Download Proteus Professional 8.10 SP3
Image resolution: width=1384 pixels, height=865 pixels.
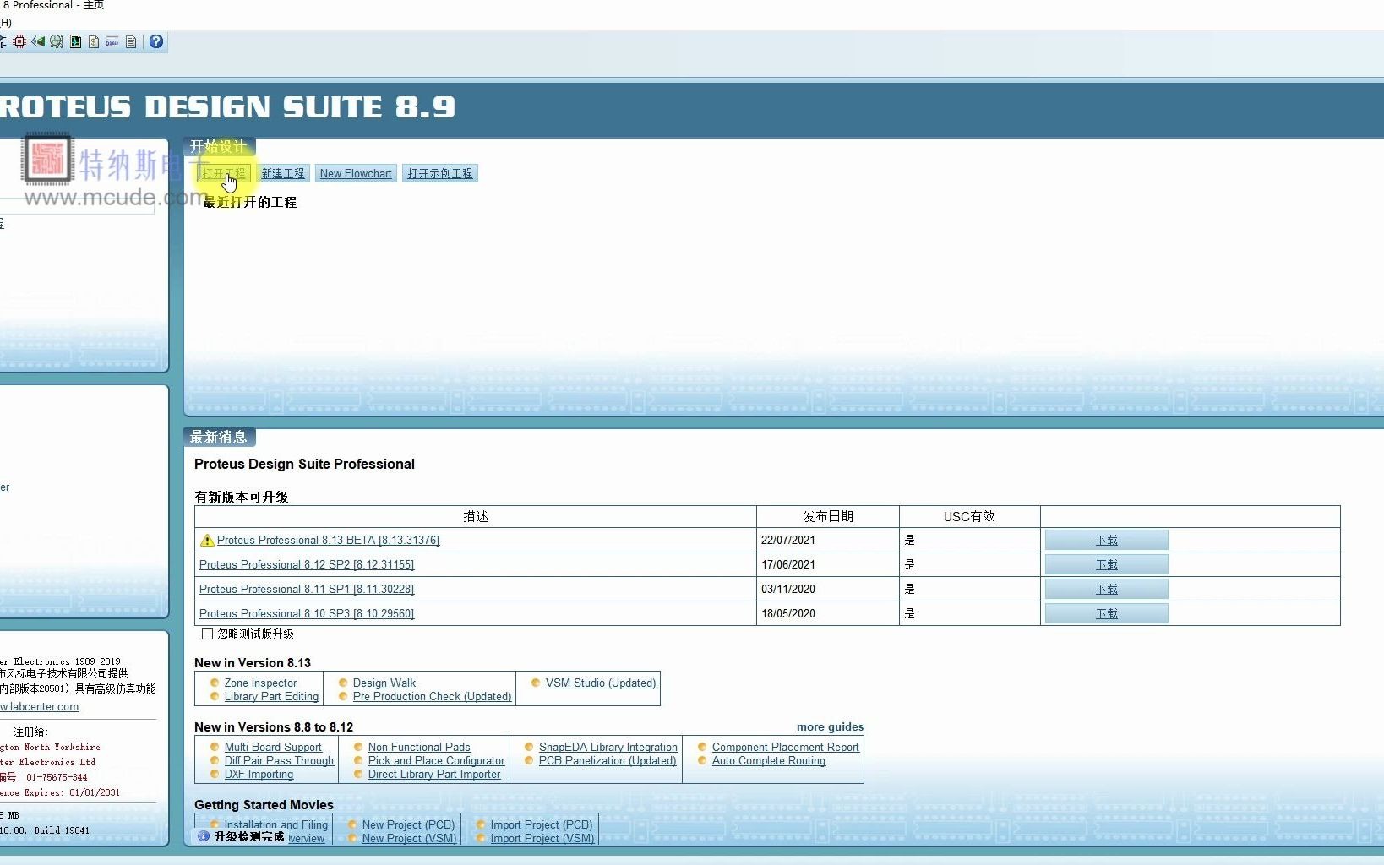click(x=1107, y=613)
